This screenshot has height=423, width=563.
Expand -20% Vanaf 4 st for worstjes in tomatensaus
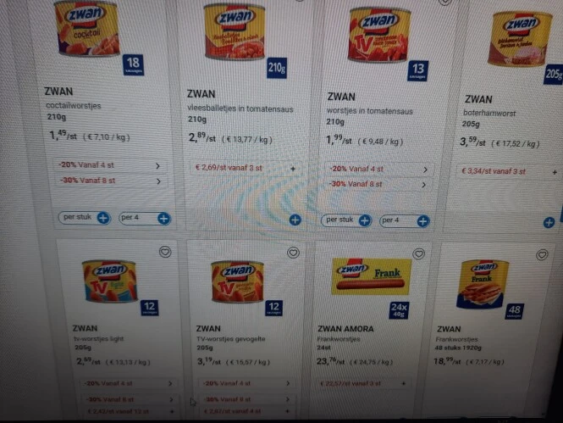(x=378, y=169)
